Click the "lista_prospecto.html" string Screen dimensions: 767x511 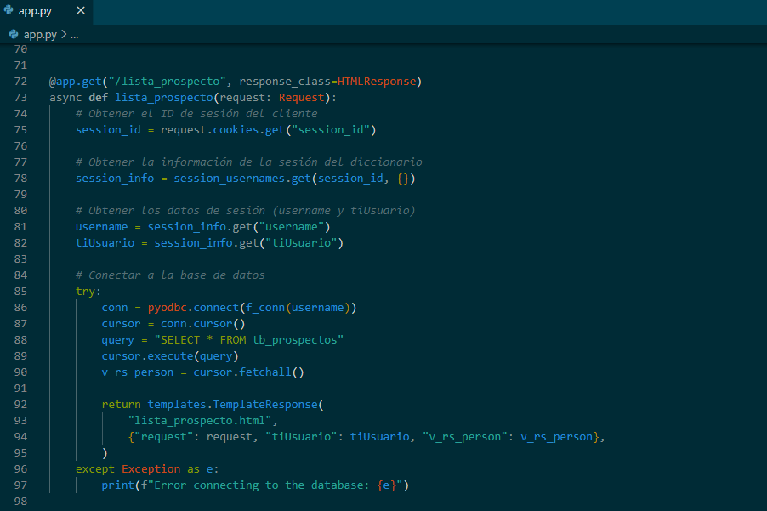(200, 421)
